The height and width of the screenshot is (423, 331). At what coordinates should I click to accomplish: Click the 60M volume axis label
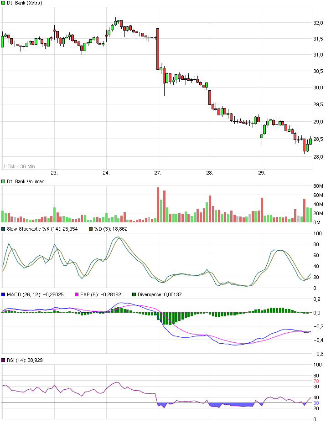318,195
